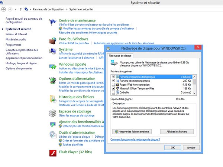The height and width of the screenshot is (167, 223).
Task: Click the Fichiers Internet temporaires file icon
Action: [x=117, y=81]
